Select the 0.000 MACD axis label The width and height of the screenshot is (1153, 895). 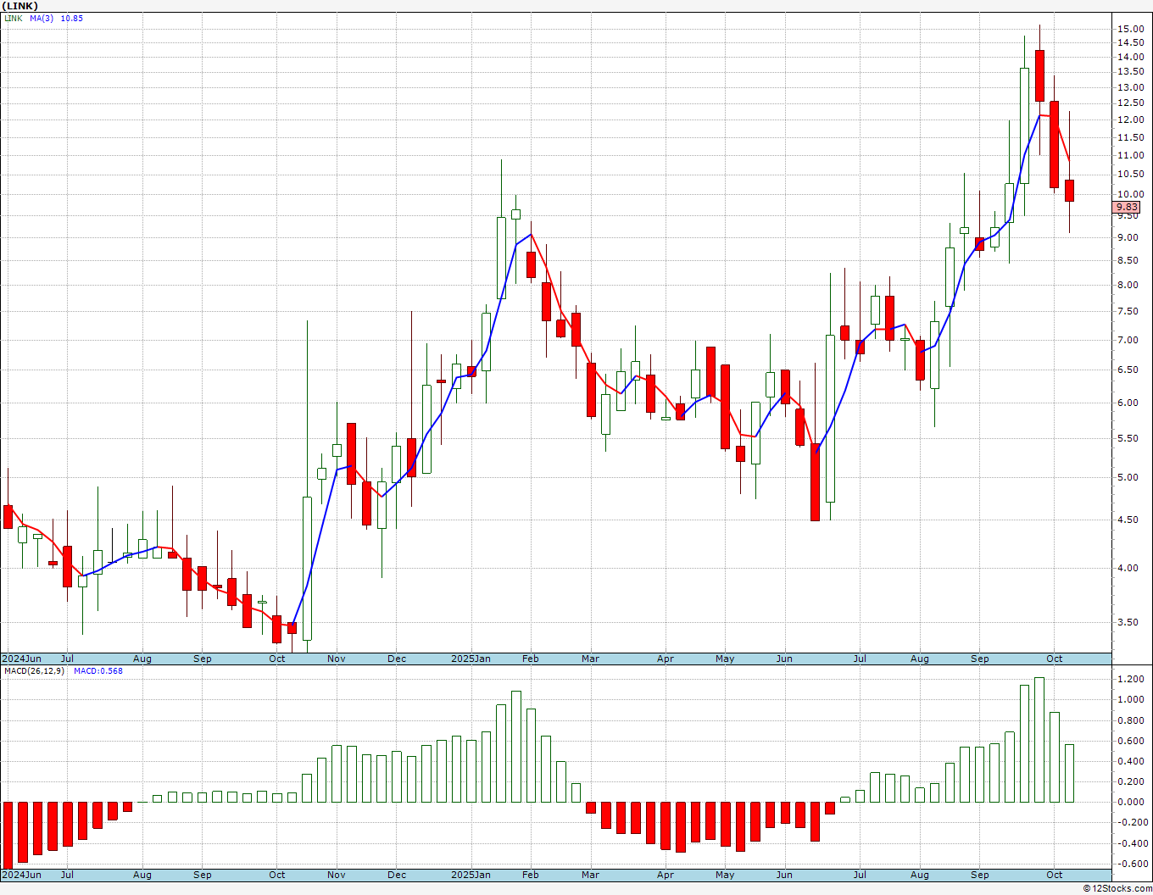pos(1130,803)
